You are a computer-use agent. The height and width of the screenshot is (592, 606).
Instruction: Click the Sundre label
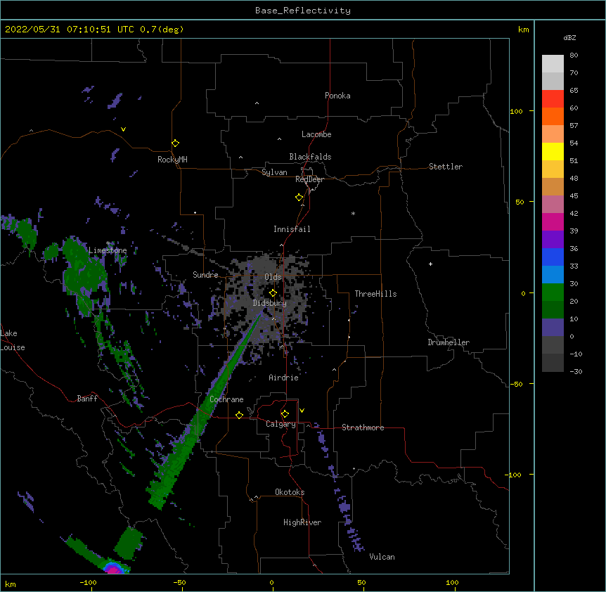point(205,275)
